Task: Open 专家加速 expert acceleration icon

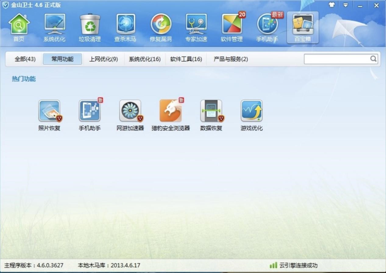Action: tap(196, 27)
